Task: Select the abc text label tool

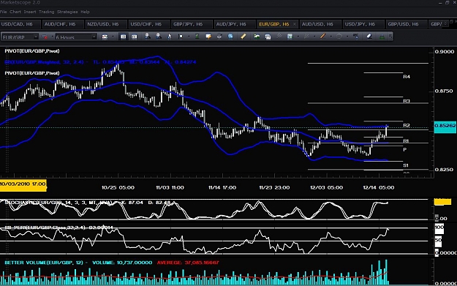Action: (x=355, y=37)
